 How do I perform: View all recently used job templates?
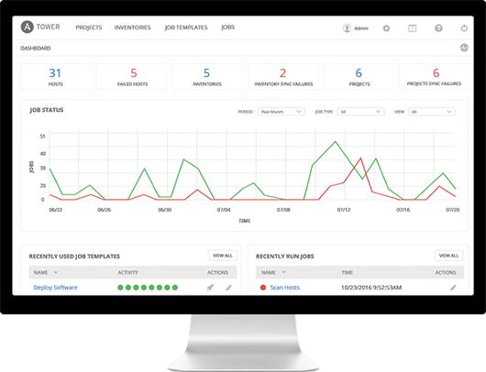[x=223, y=256]
